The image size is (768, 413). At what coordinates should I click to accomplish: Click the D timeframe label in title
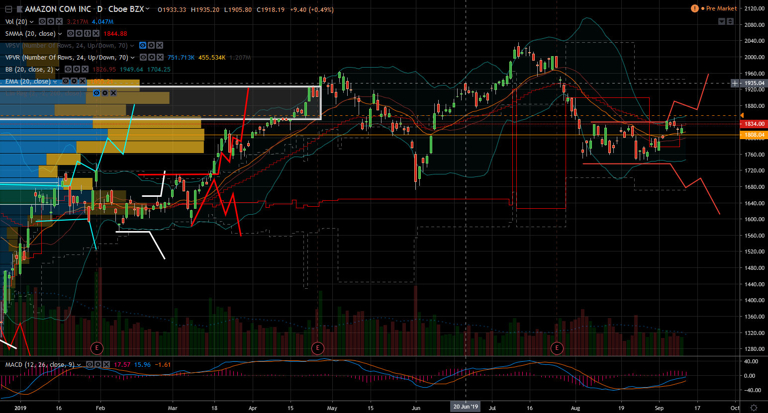coord(100,9)
